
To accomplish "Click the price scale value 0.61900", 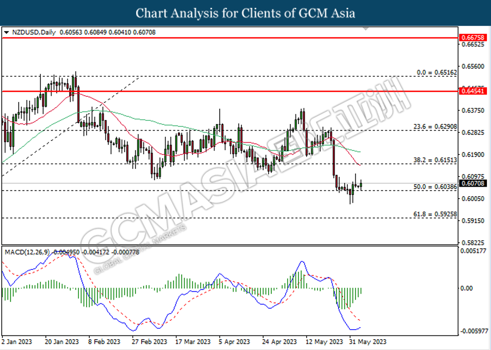I will click(473, 155).
